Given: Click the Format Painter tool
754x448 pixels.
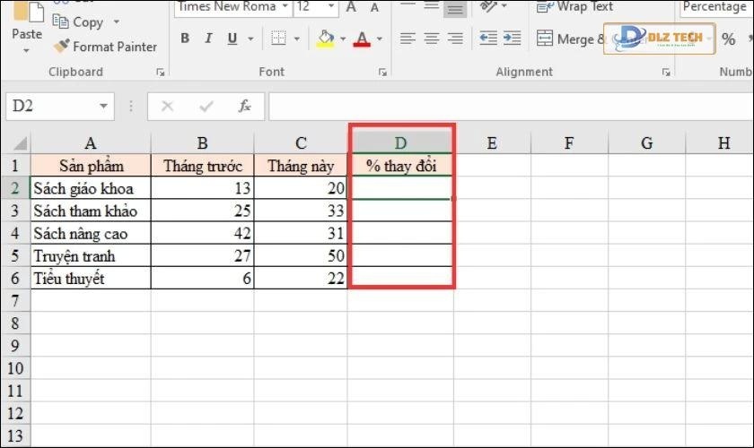Looking at the screenshot, I should tap(104, 47).
